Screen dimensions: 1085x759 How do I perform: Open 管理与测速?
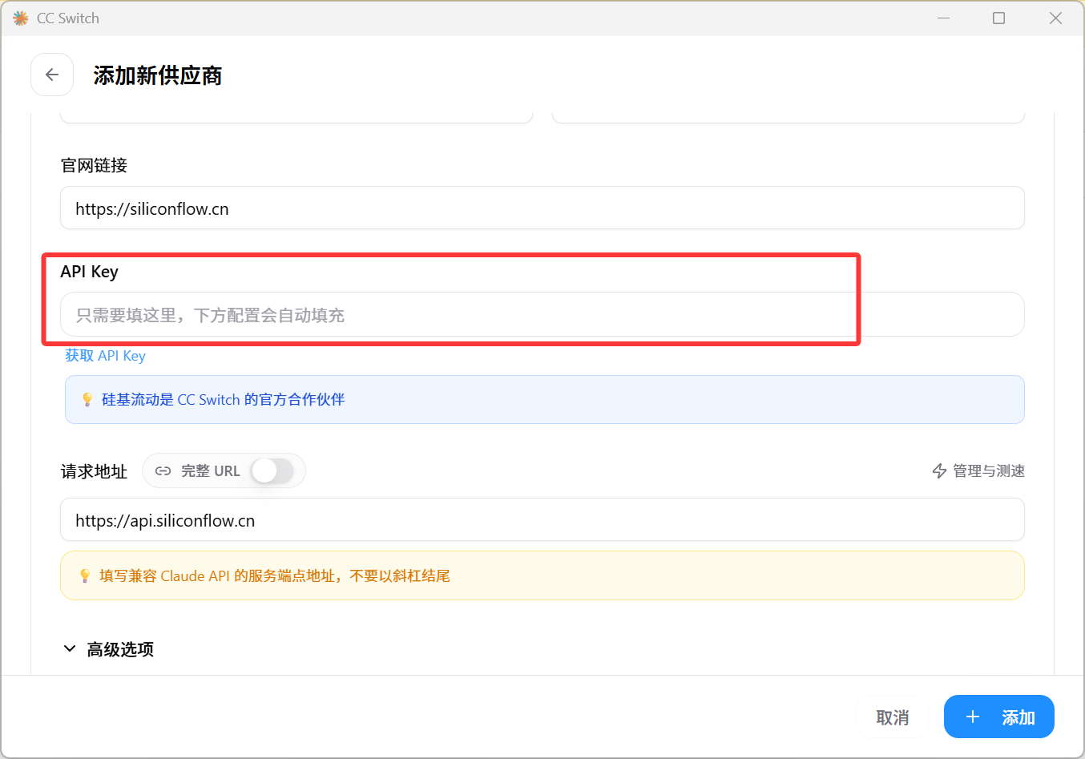pos(978,471)
